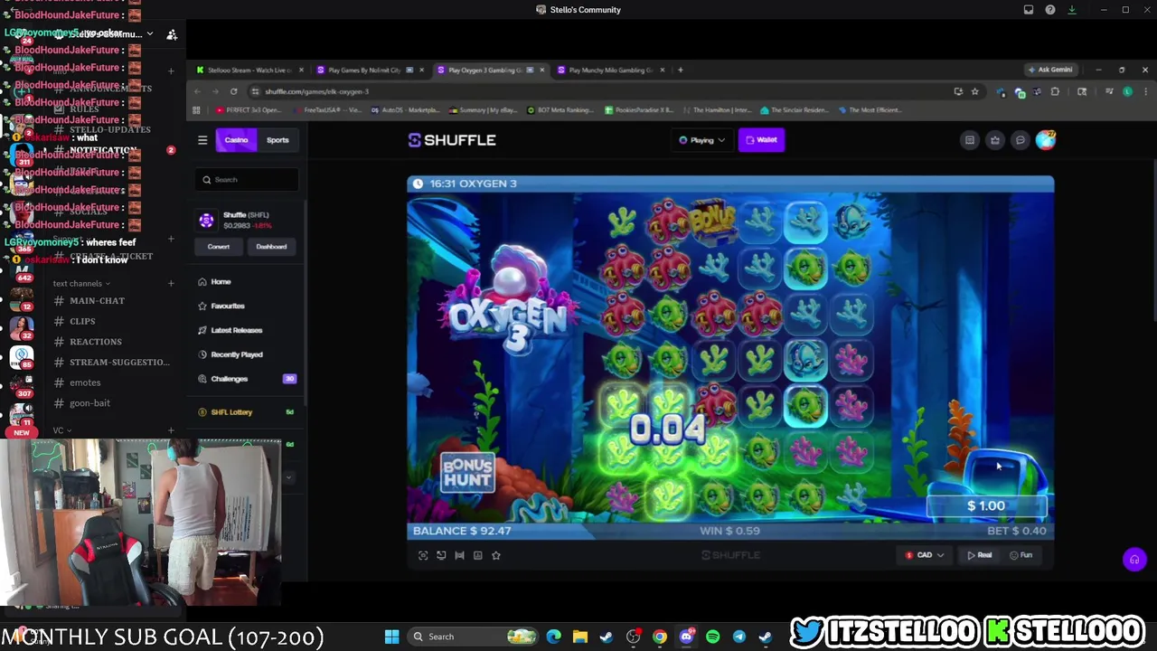Open the Chrome apps grid icon
This screenshot has width=1157, height=651.
(x=195, y=110)
